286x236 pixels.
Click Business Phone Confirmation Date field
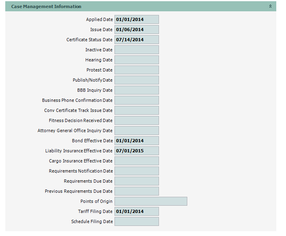pos(136,100)
